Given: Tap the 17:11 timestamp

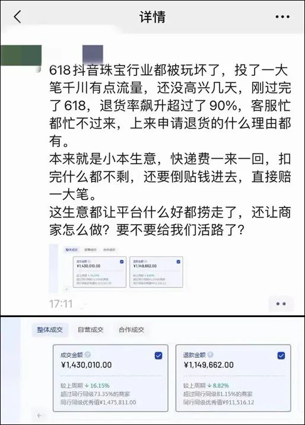Looking at the screenshot, I should tap(61, 304).
